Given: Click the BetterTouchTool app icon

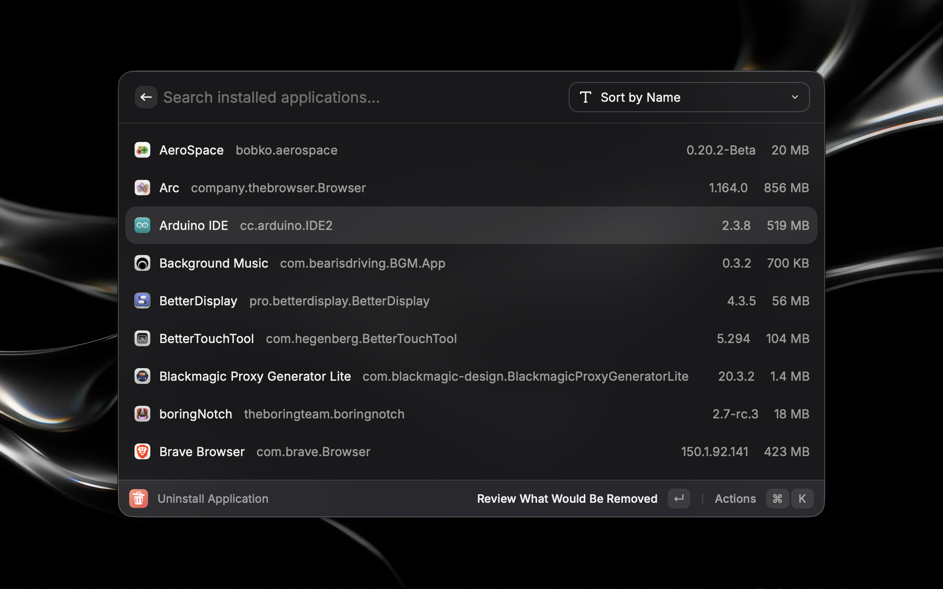Looking at the screenshot, I should 142,338.
